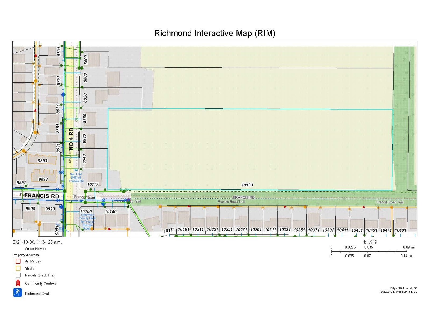Select the 10100 property address label

click(x=86, y=211)
